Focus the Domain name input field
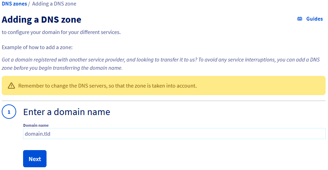This screenshot has width=328, height=170. [x=174, y=134]
